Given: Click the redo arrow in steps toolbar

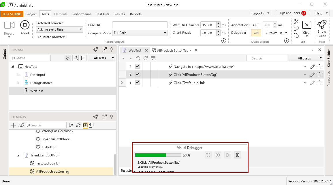Looking at the screenshot, I should (x=146, y=58).
